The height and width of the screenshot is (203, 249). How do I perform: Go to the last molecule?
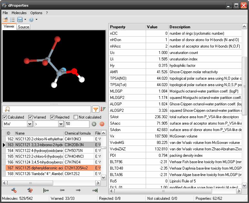[x=95, y=190]
